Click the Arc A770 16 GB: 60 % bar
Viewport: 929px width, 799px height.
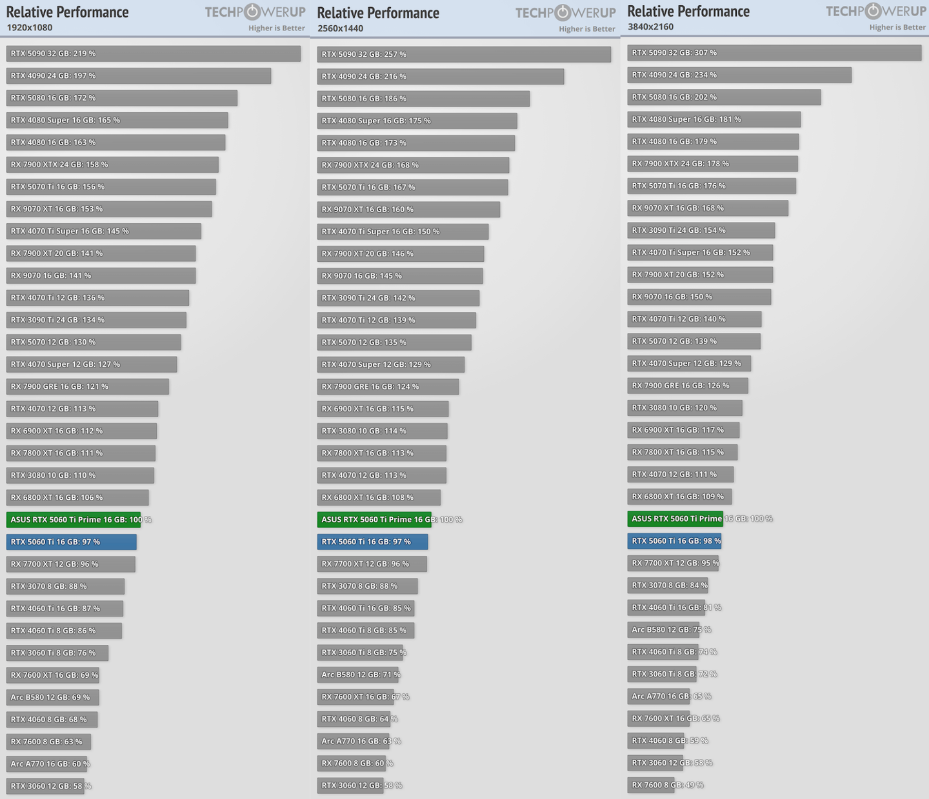point(46,764)
